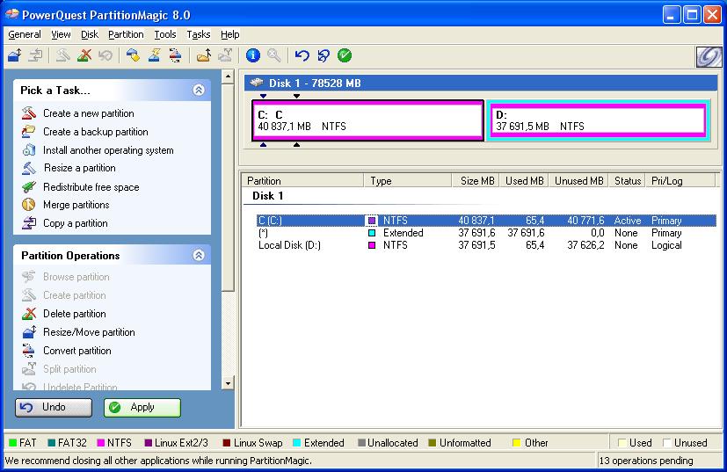The height and width of the screenshot is (472, 727).
Task: Click the Convert partition operation link
Action: point(77,351)
